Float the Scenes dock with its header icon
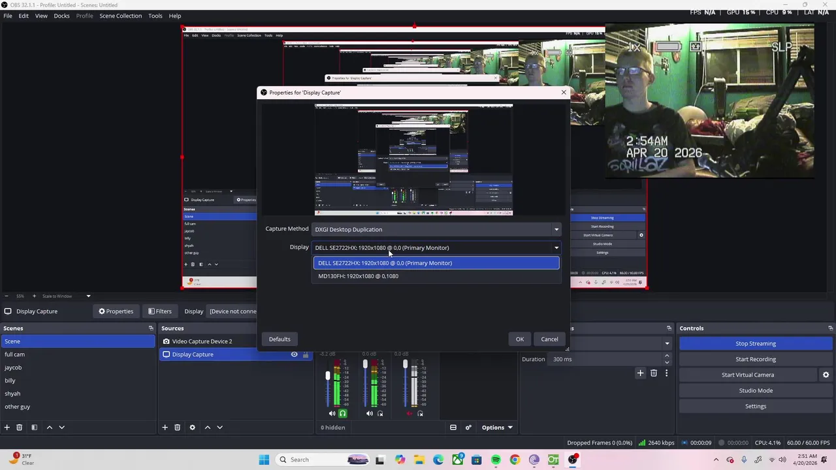Viewport: 836px width, 470px height. [151, 328]
